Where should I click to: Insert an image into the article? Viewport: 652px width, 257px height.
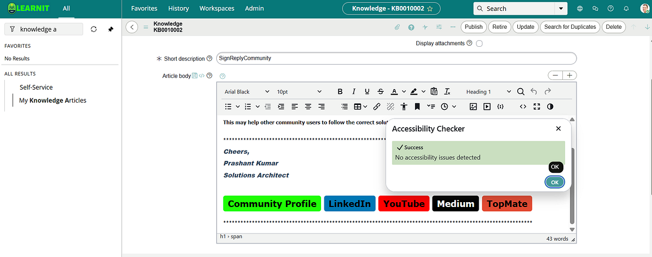pyautogui.click(x=473, y=106)
